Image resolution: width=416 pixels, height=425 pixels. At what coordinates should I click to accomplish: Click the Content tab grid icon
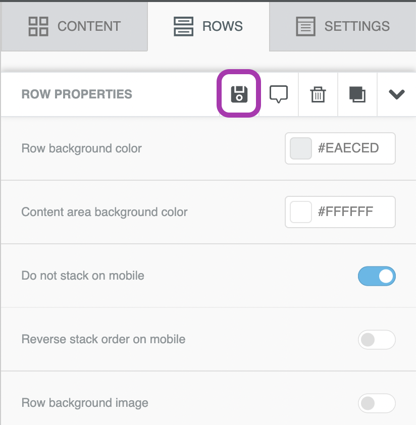pyautogui.click(x=38, y=26)
